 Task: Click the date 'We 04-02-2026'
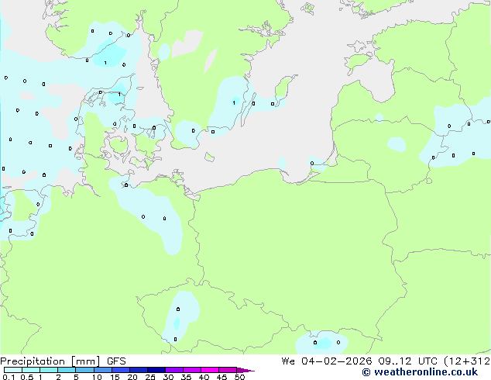click(327, 361)
